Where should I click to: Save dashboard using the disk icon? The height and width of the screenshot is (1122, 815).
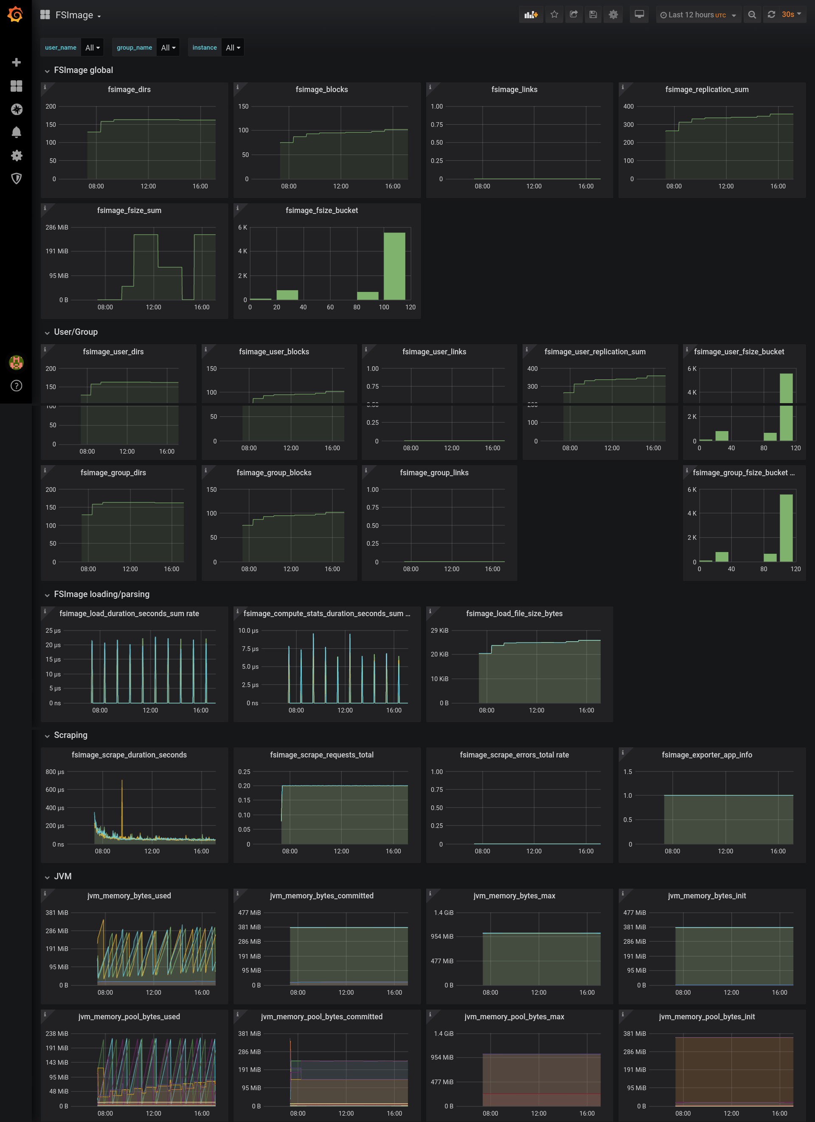pyautogui.click(x=593, y=15)
